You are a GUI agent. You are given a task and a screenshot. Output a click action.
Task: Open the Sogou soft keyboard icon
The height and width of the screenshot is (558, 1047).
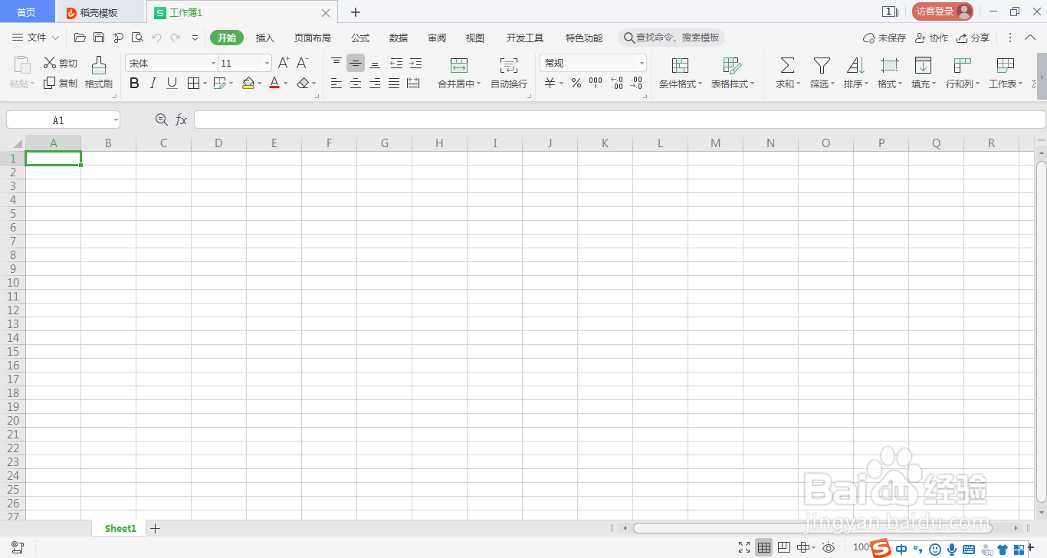(969, 549)
